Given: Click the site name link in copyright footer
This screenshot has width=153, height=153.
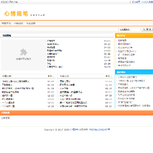Looking at the screenshot, I should pos(74,130).
